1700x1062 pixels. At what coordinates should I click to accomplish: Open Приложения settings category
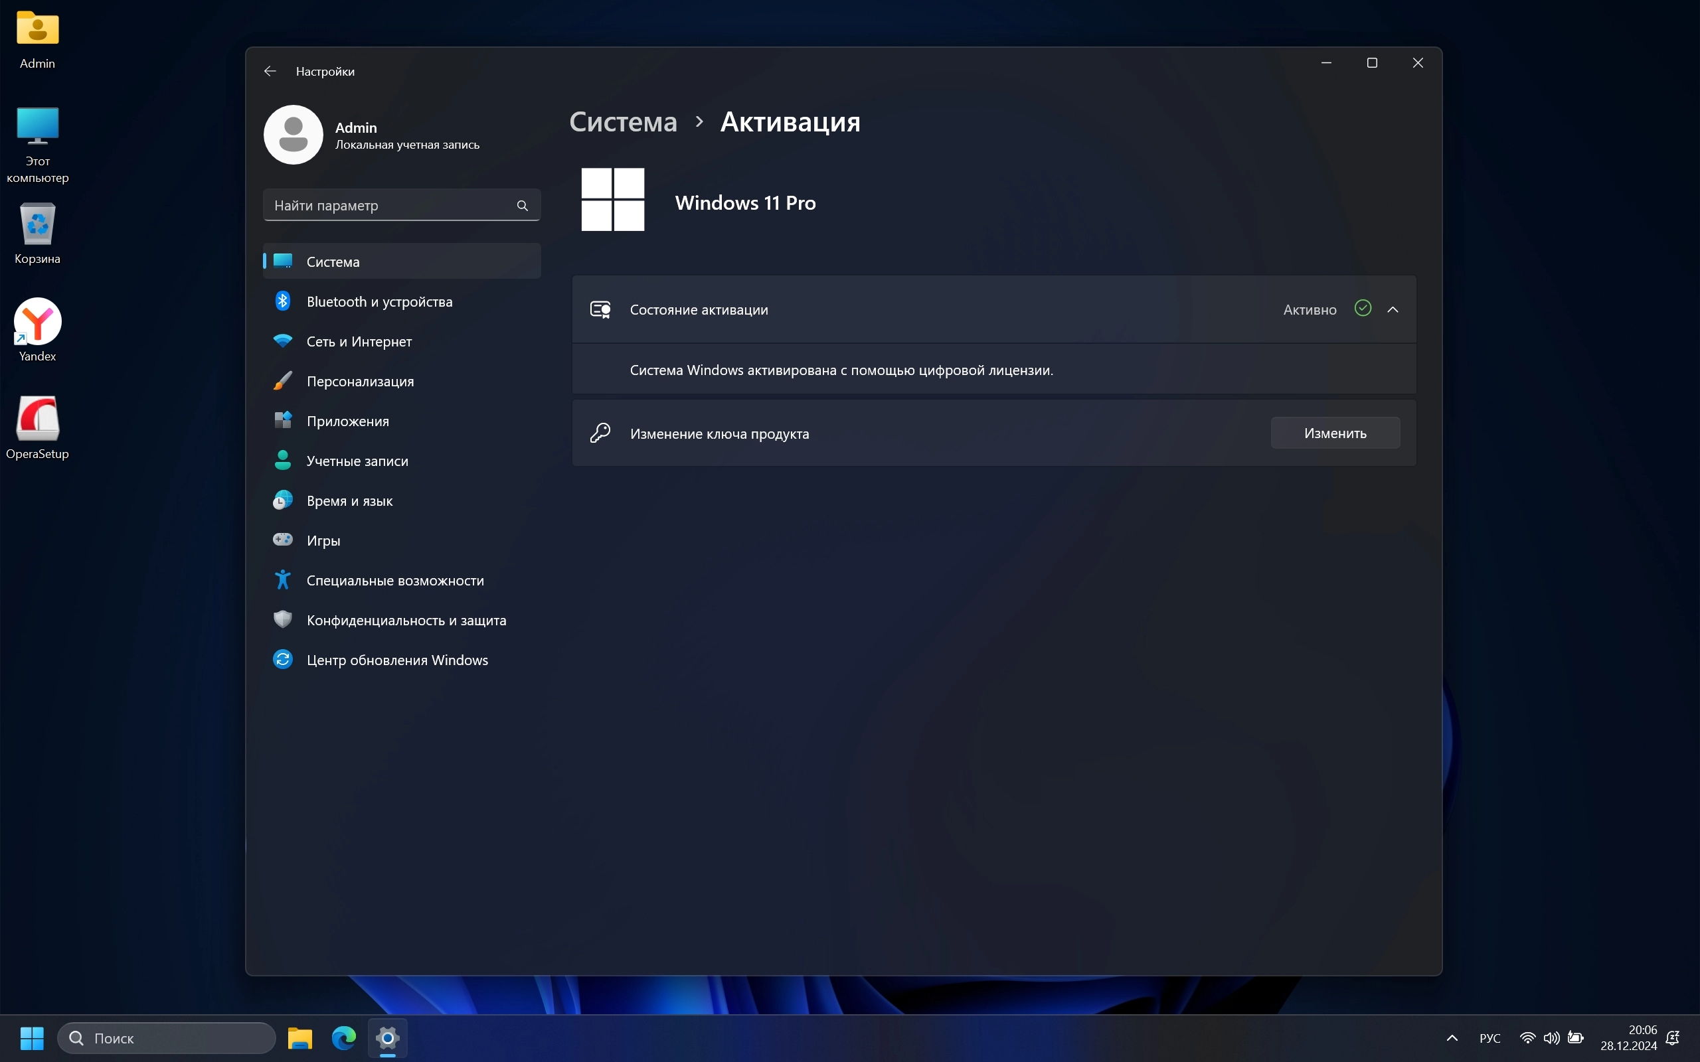tap(347, 421)
